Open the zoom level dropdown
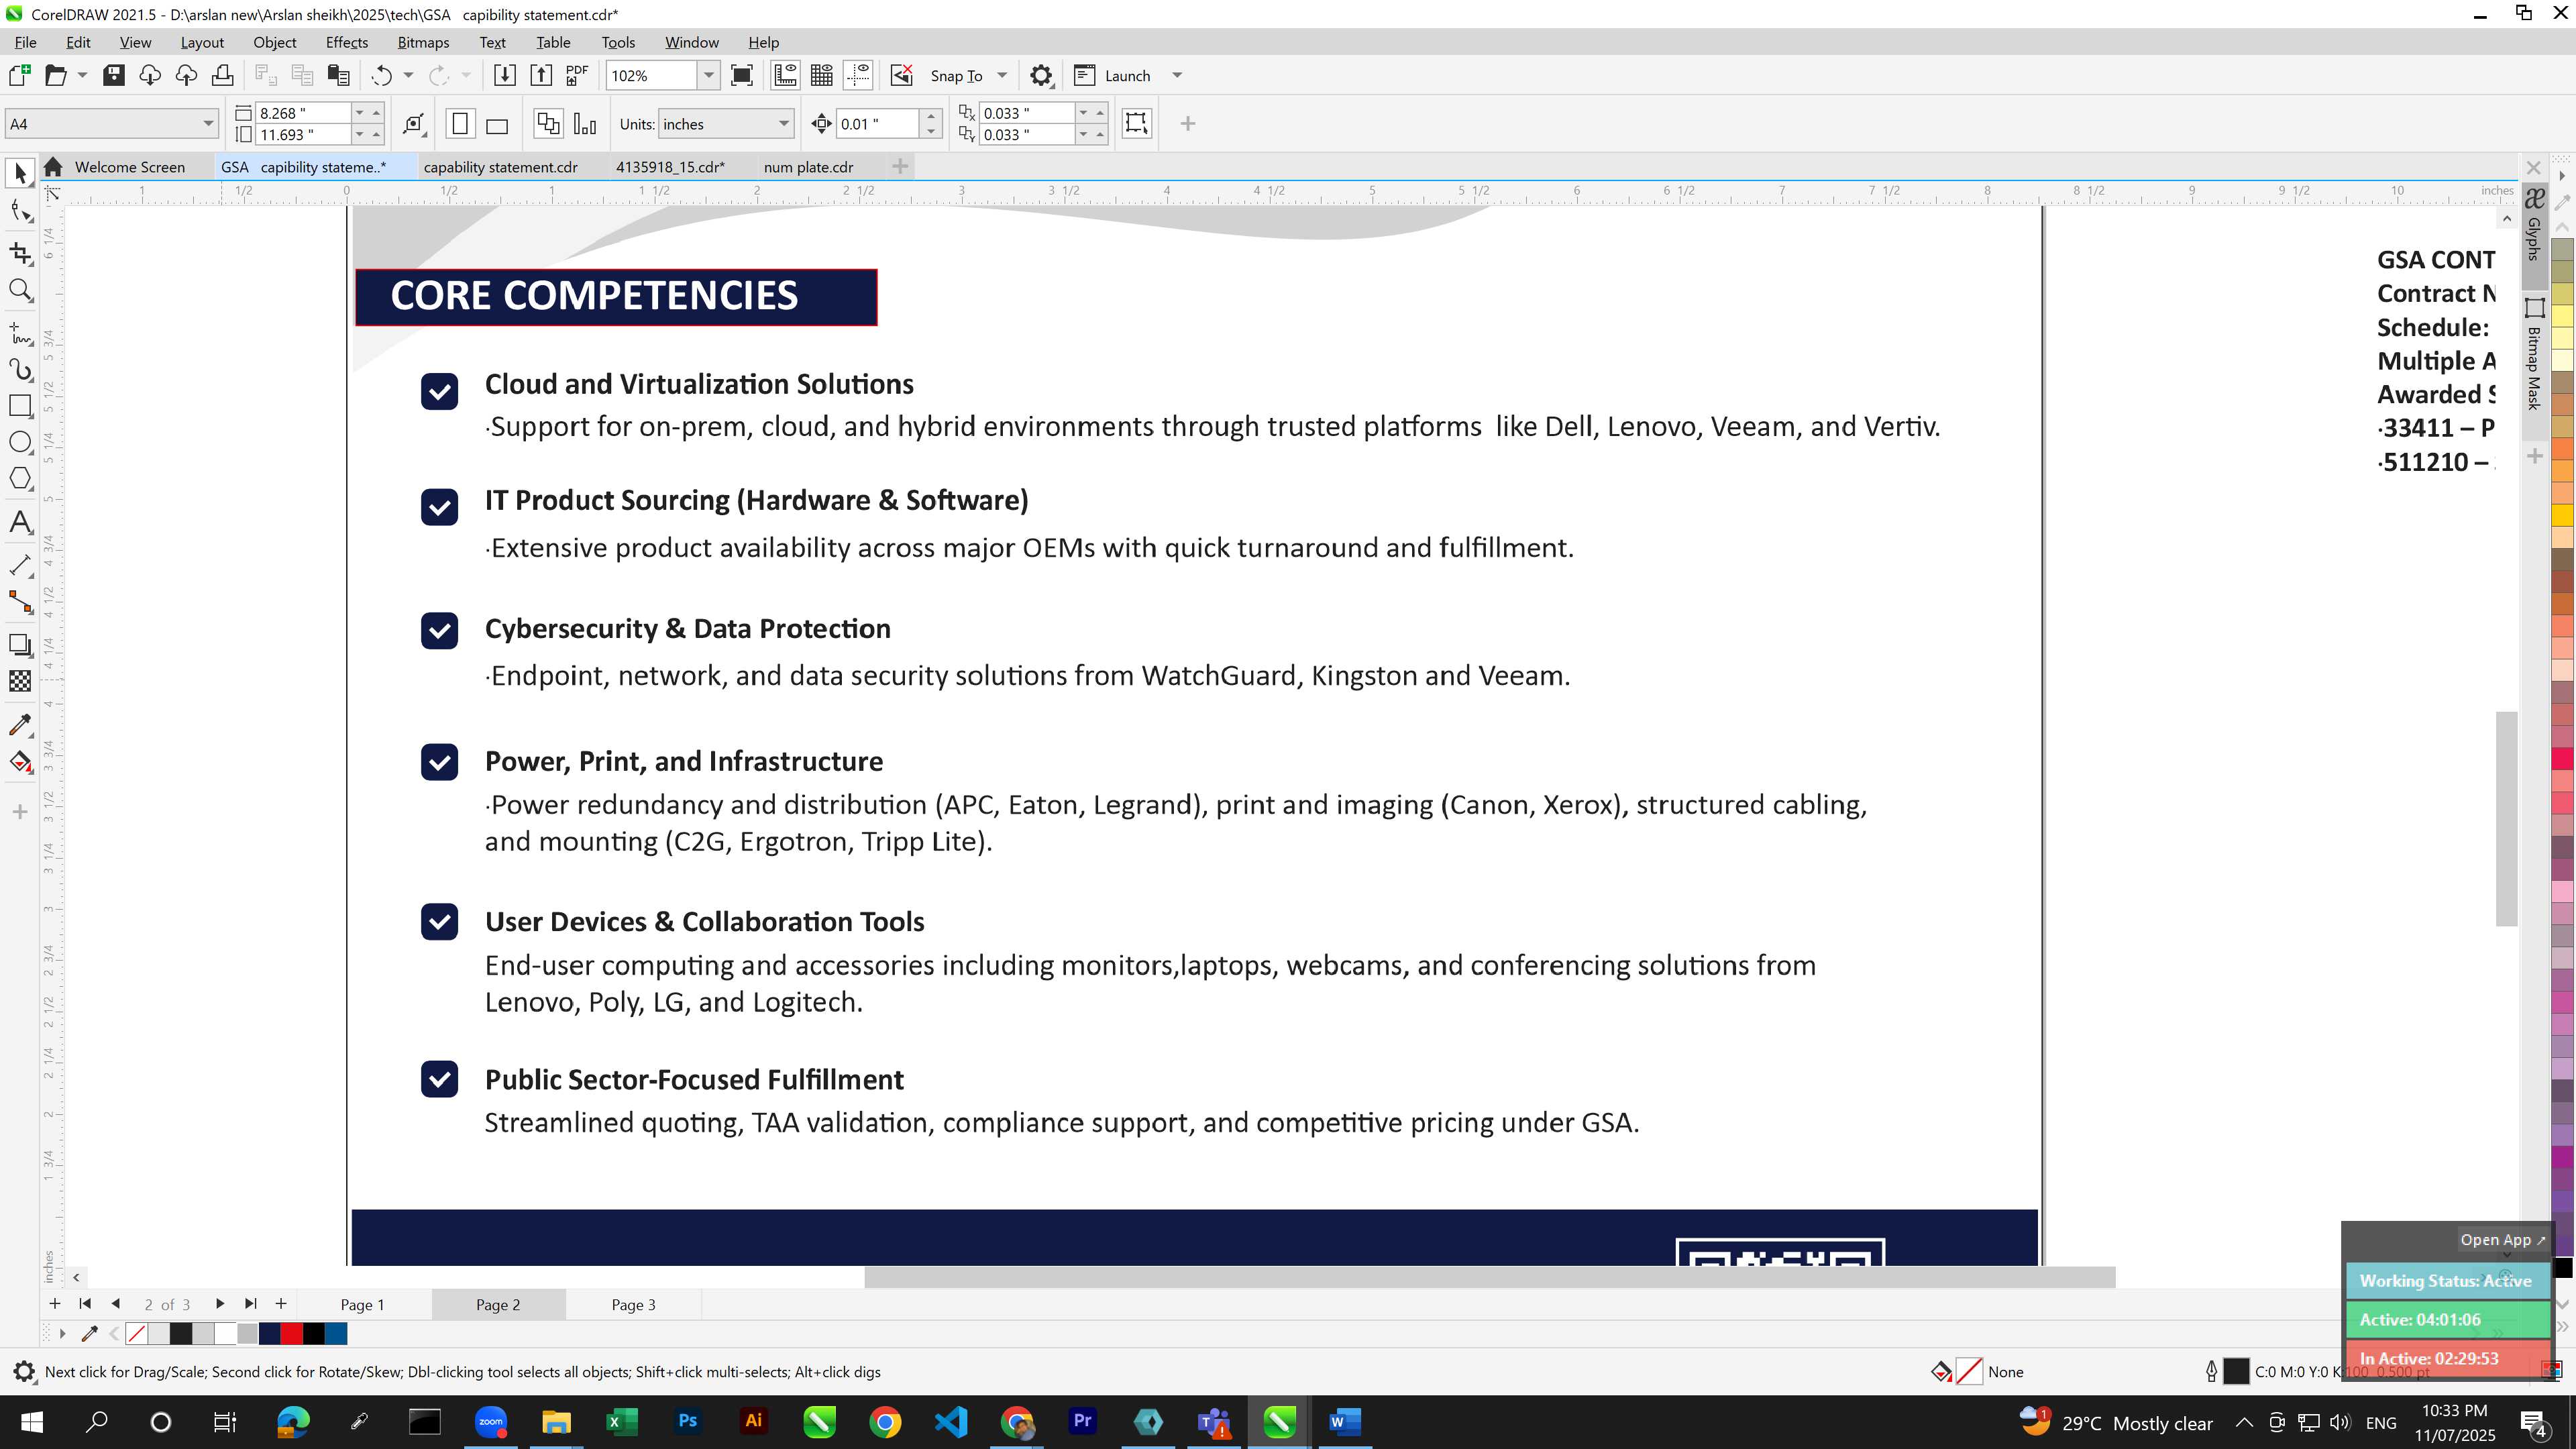The image size is (2576, 1449). (709, 75)
